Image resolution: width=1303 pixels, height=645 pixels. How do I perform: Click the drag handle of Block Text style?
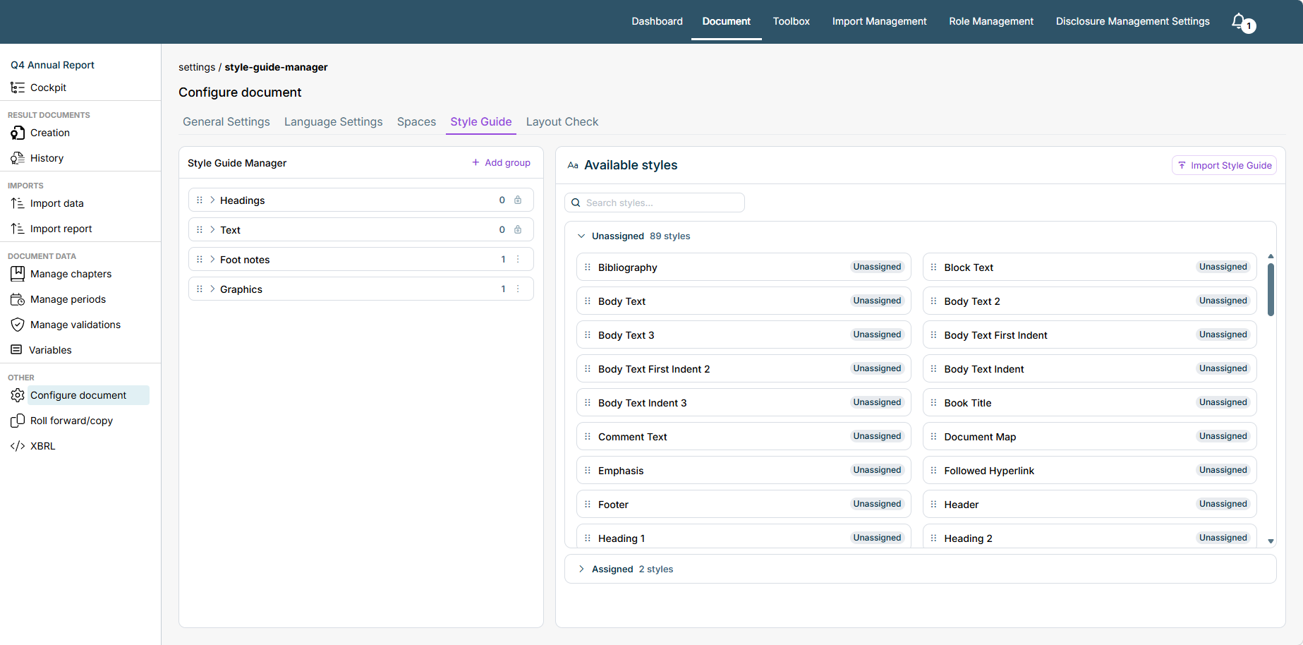(933, 267)
